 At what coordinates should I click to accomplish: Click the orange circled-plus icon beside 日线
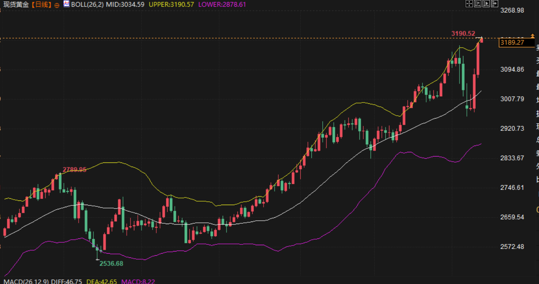pos(57,5)
